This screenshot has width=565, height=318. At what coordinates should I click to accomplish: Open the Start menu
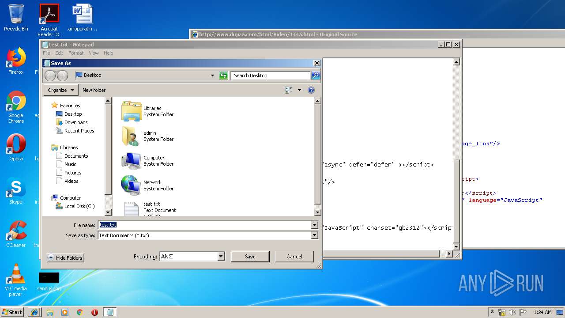(12, 312)
